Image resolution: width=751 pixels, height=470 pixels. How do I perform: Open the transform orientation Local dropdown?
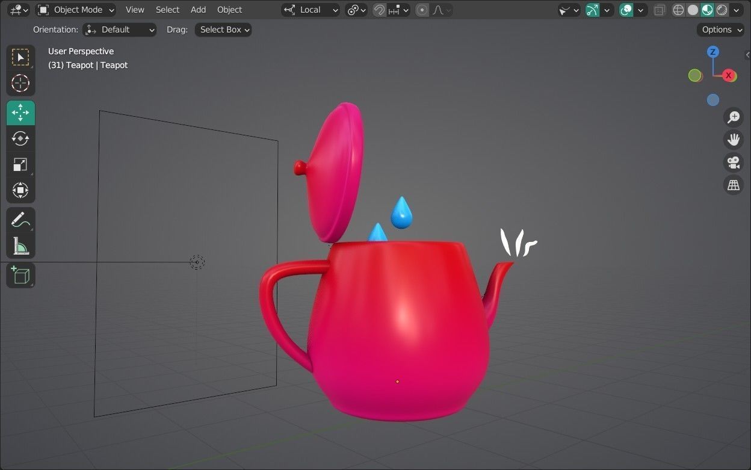(311, 10)
